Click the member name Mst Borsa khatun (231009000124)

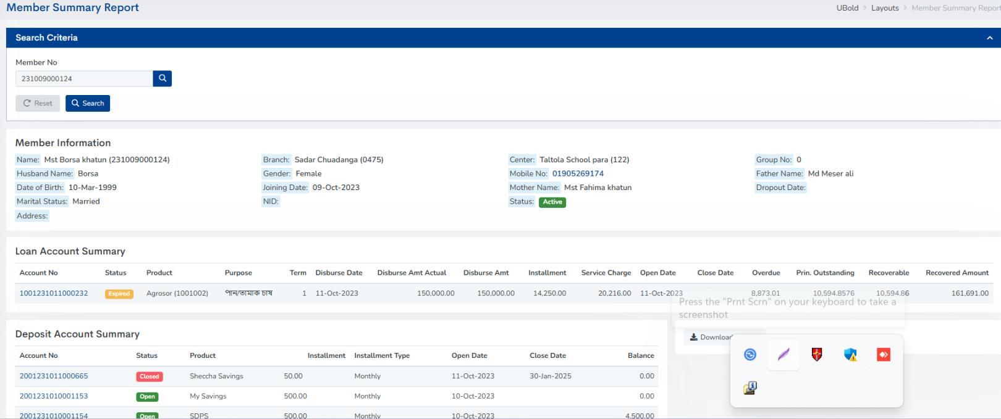(x=107, y=160)
